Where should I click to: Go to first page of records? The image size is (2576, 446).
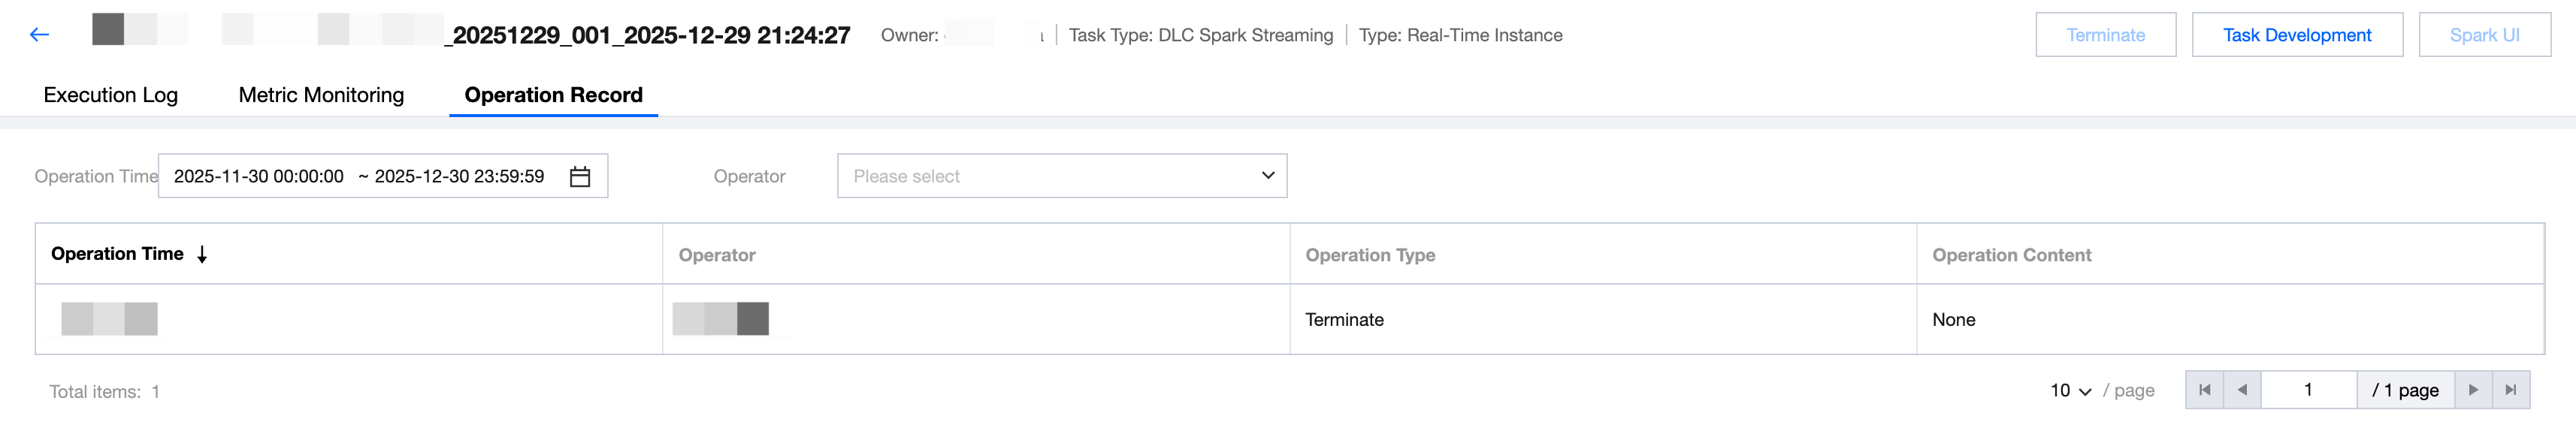[x=2204, y=390]
